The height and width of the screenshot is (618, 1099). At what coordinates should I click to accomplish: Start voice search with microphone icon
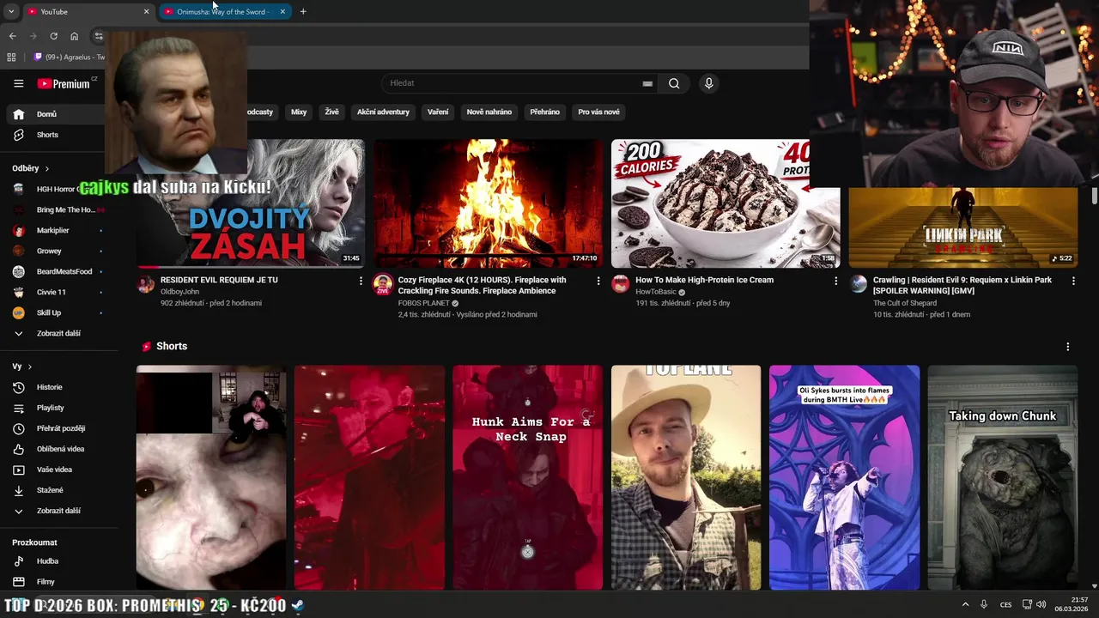click(708, 83)
